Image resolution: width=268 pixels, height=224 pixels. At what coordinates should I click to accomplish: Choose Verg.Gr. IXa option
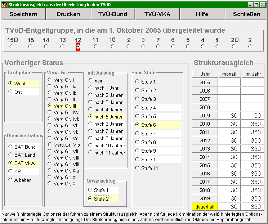pyautogui.click(x=63, y=171)
